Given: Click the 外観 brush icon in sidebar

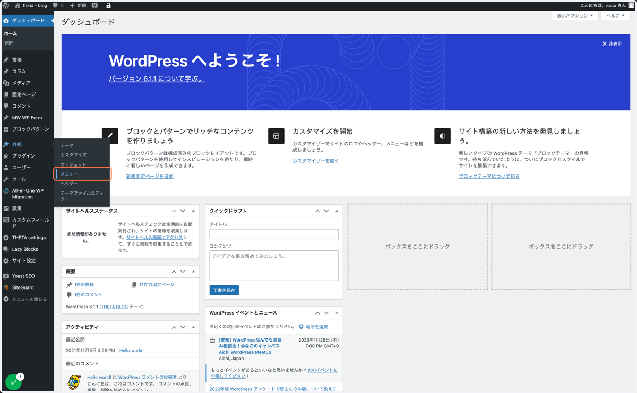Looking at the screenshot, I should point(6,144).
